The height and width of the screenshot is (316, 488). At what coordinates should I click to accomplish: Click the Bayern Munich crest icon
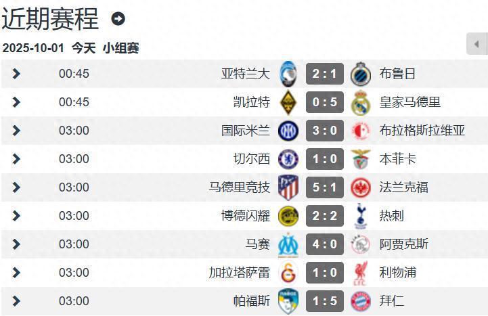click(361, 301)
